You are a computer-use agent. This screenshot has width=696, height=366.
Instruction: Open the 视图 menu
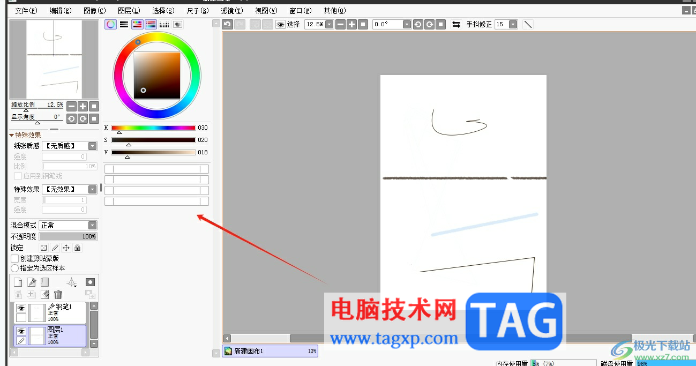266,10
